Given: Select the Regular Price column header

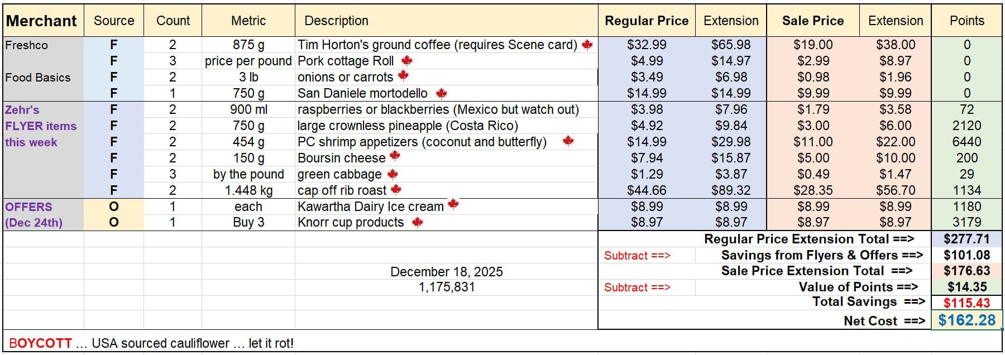Looking at the screenshot, I should (x=646, y=21).
